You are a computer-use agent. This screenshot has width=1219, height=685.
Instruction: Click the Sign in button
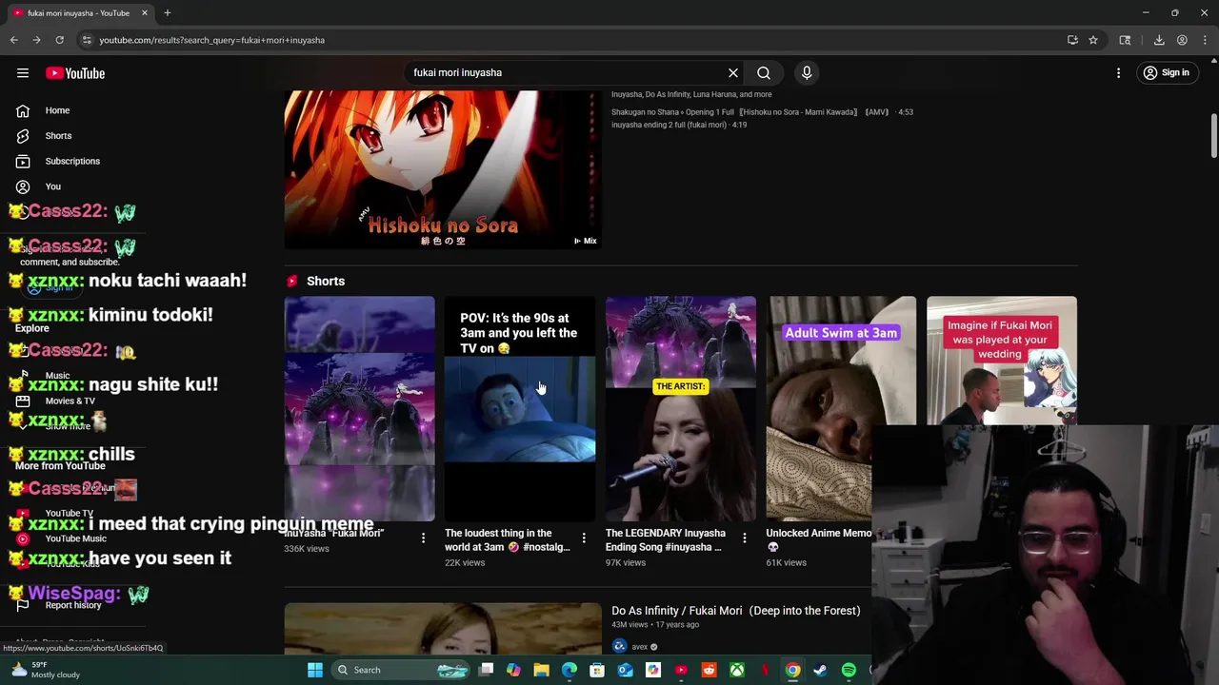[x=1167, y=73]
